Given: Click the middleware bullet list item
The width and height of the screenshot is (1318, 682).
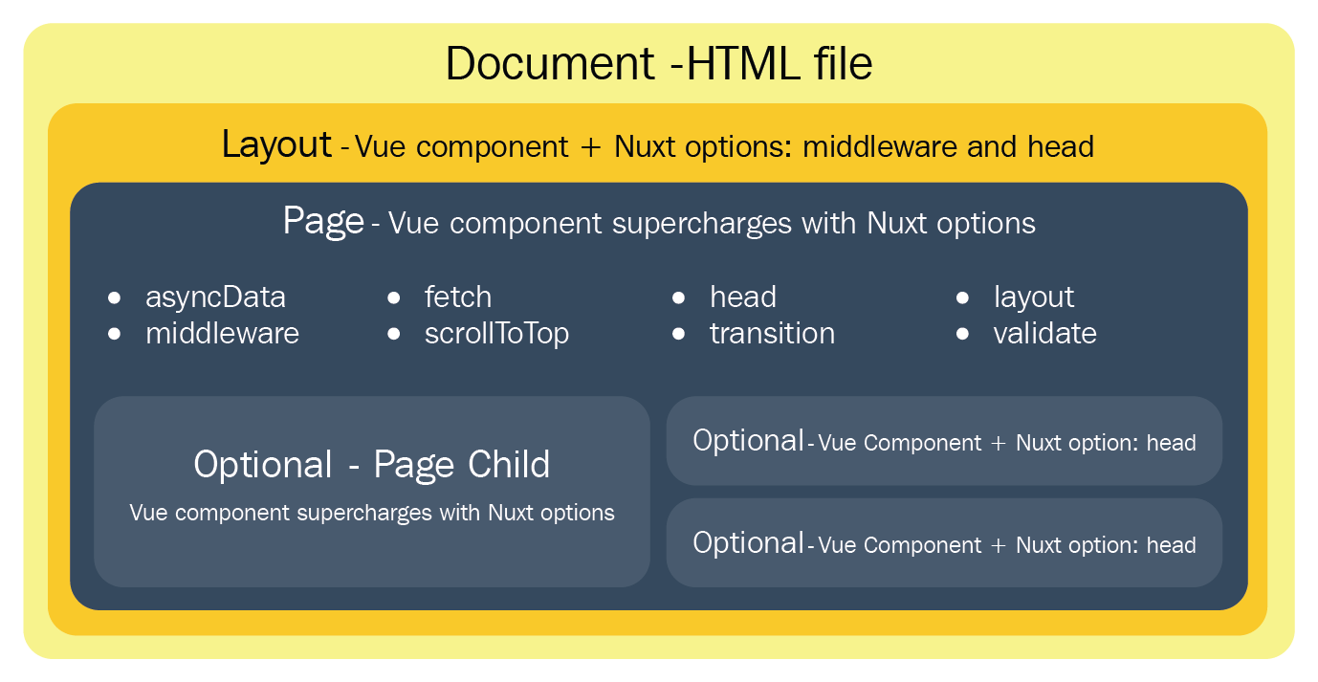Looking at the screenshot, I should point(222,334).
